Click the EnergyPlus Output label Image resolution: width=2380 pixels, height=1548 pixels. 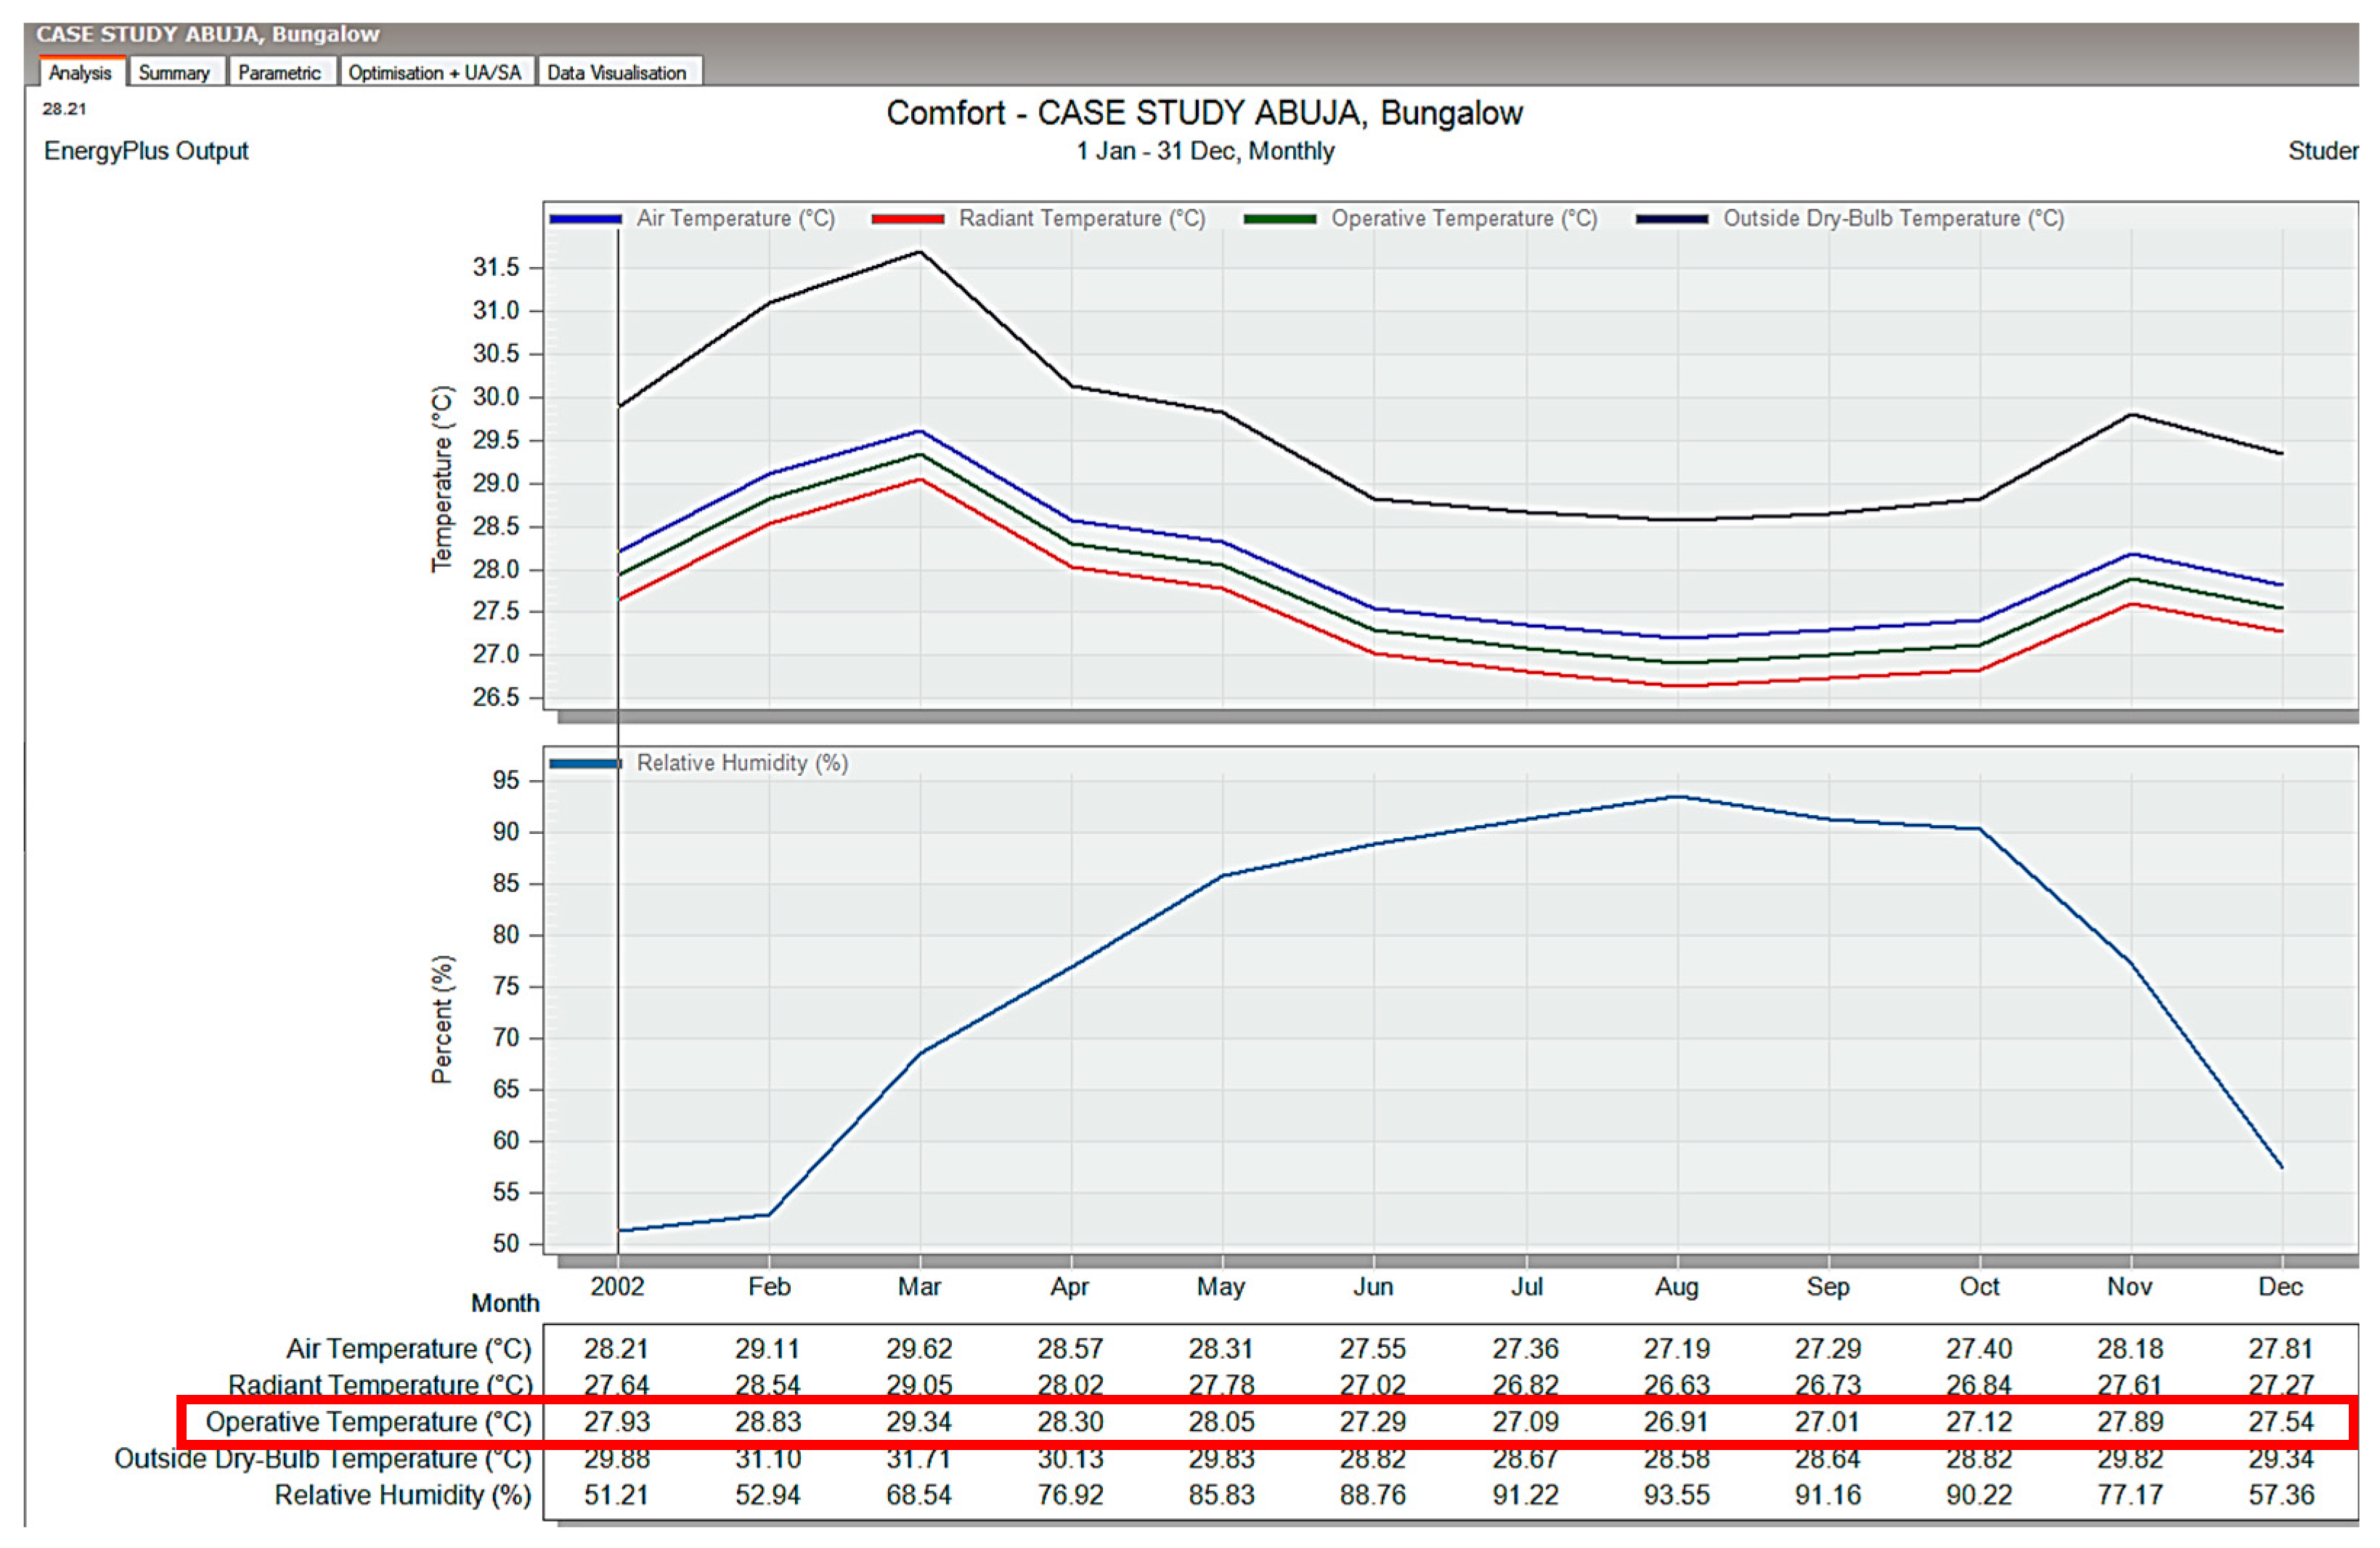coord(146,151)
